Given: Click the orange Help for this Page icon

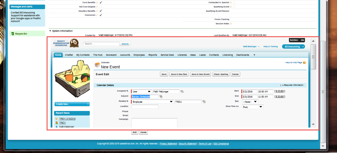Looking at the screenshot, I should [x=304, y=63].
